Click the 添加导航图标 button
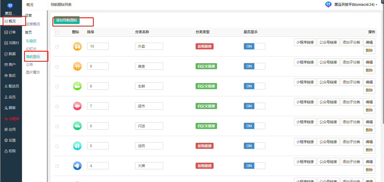The height and width of the screenshot is (182, 384). [x=67, y=20]
